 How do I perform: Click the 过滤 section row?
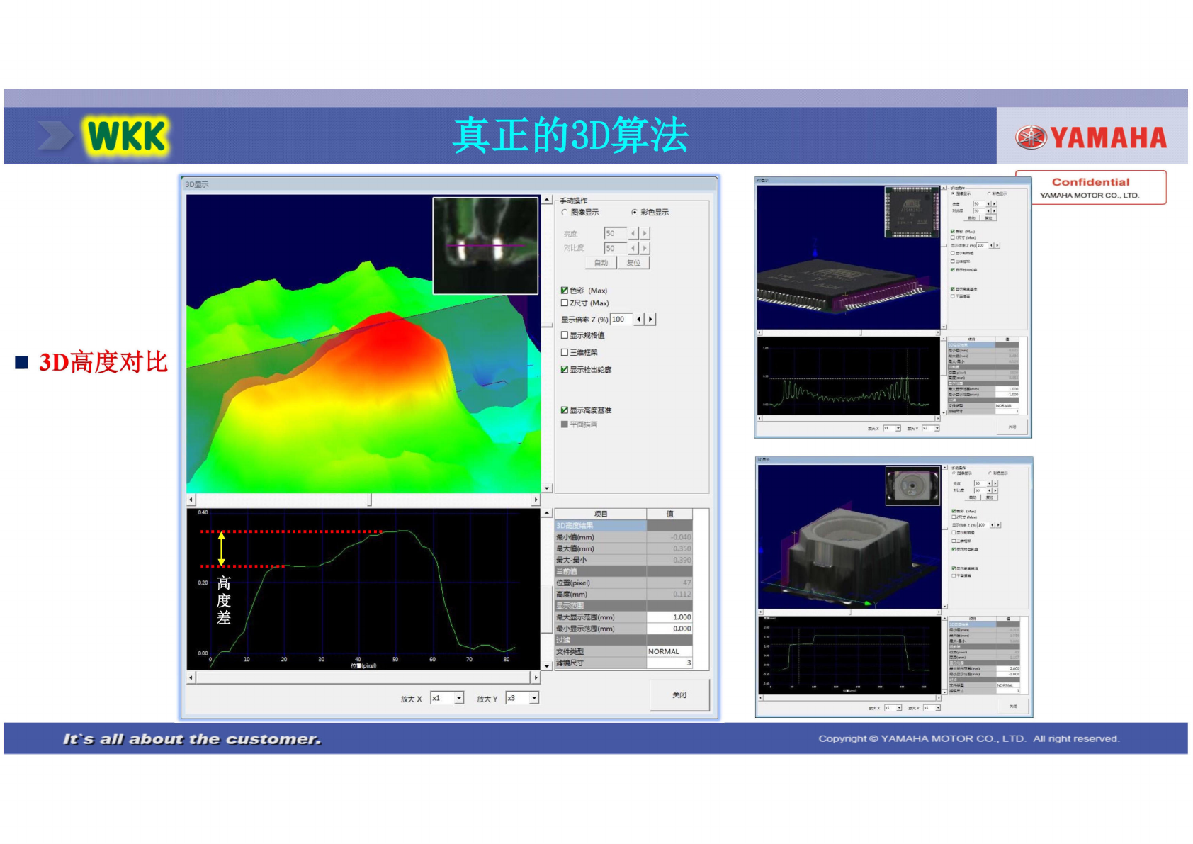click(623, 640)
